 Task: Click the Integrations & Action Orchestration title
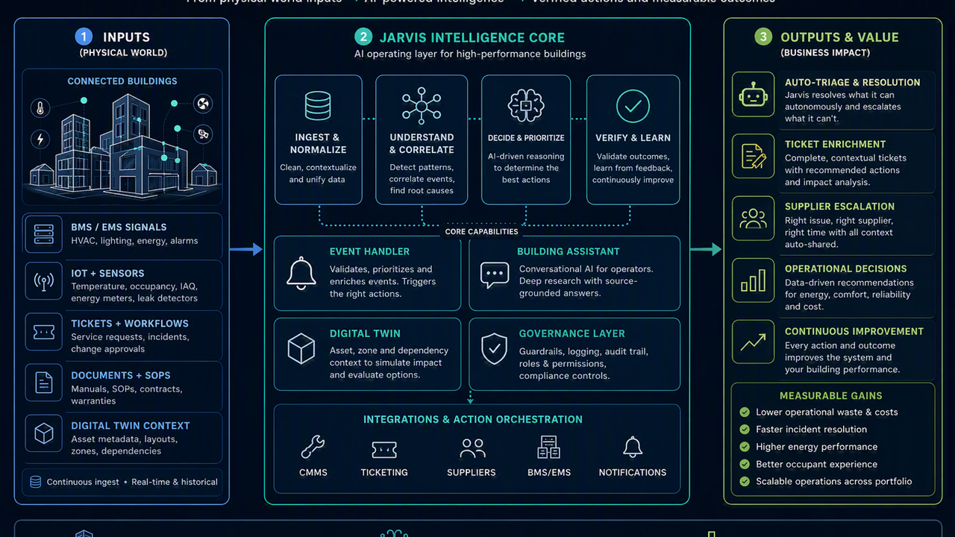473,420
